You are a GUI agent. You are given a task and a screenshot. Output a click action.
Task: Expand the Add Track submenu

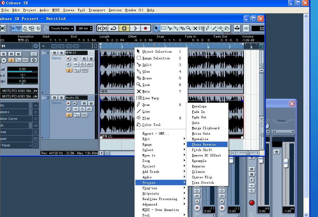click(x=161, y=172)
